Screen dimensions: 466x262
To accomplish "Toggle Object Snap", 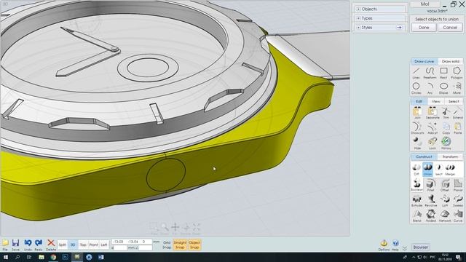I will (194, 245).
